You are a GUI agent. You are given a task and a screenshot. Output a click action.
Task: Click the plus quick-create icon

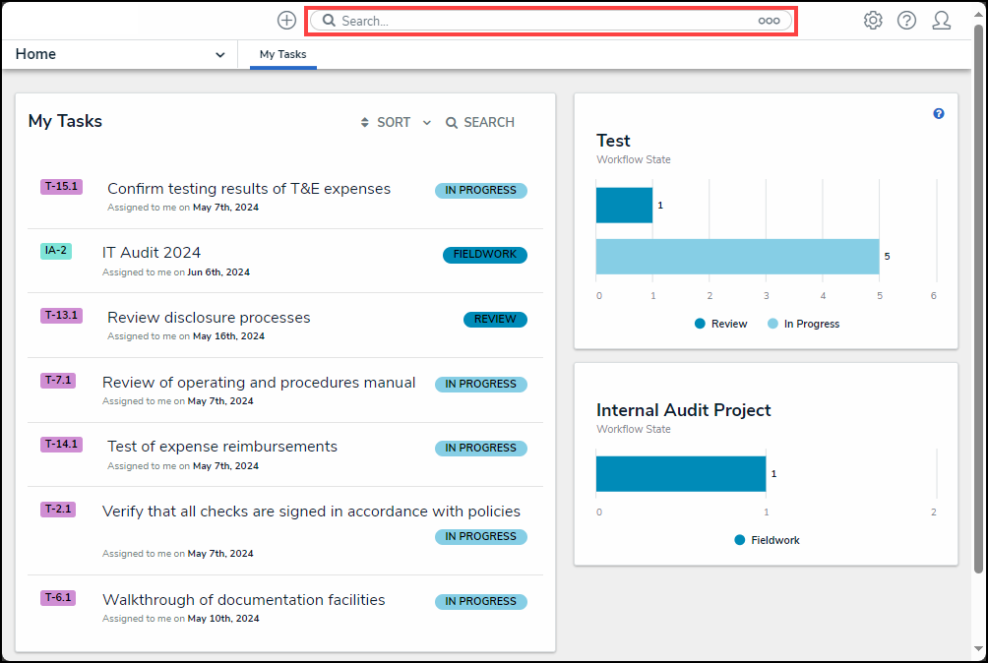pos(286,21)
